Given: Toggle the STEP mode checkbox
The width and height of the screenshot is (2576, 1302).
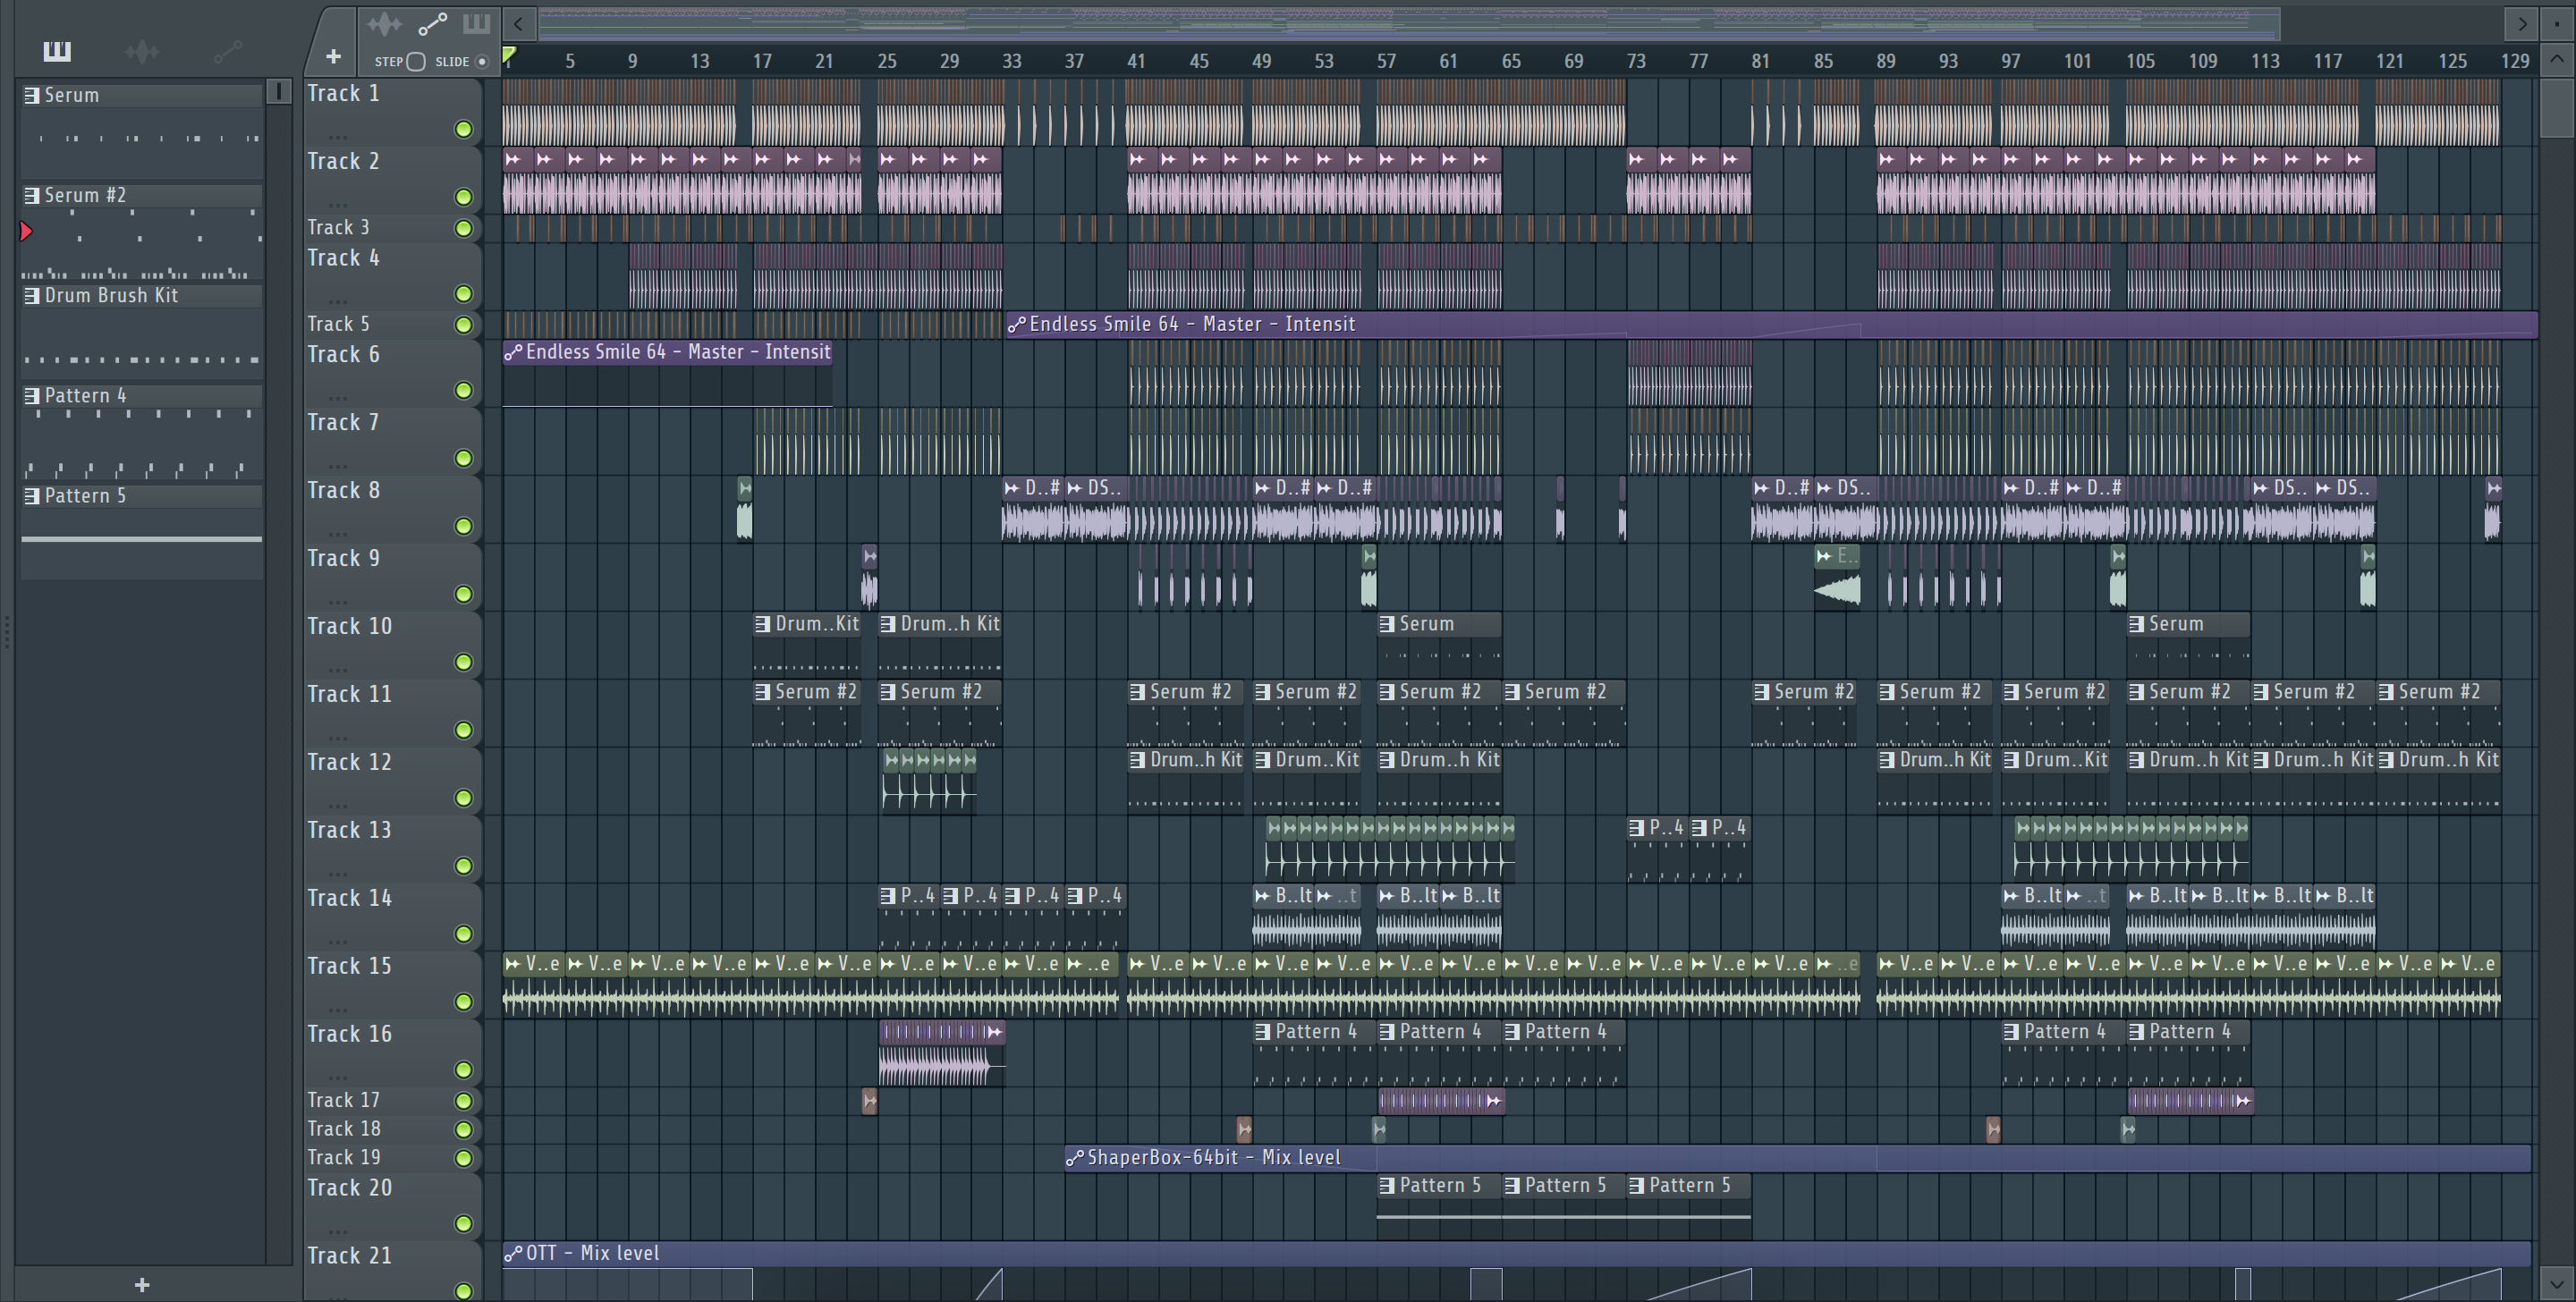Looking at the screenshot, I should (416, 61).
